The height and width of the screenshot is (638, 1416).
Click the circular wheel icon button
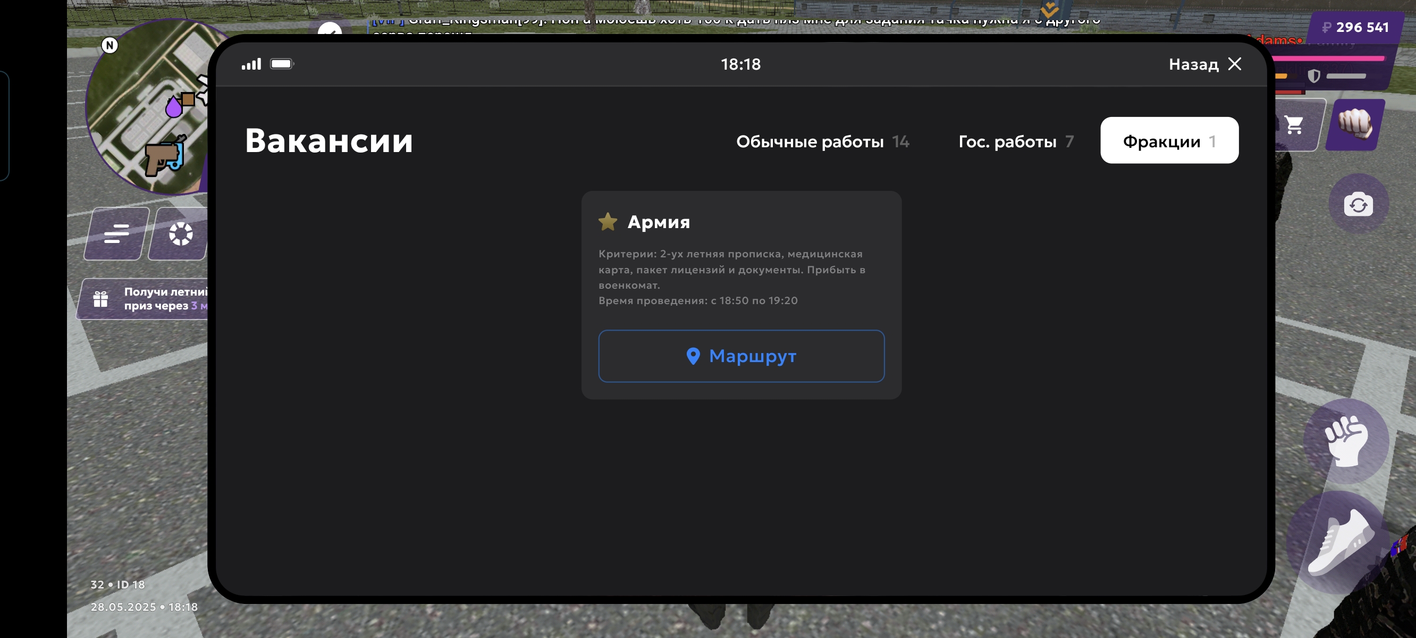click(x=180, y=234)
